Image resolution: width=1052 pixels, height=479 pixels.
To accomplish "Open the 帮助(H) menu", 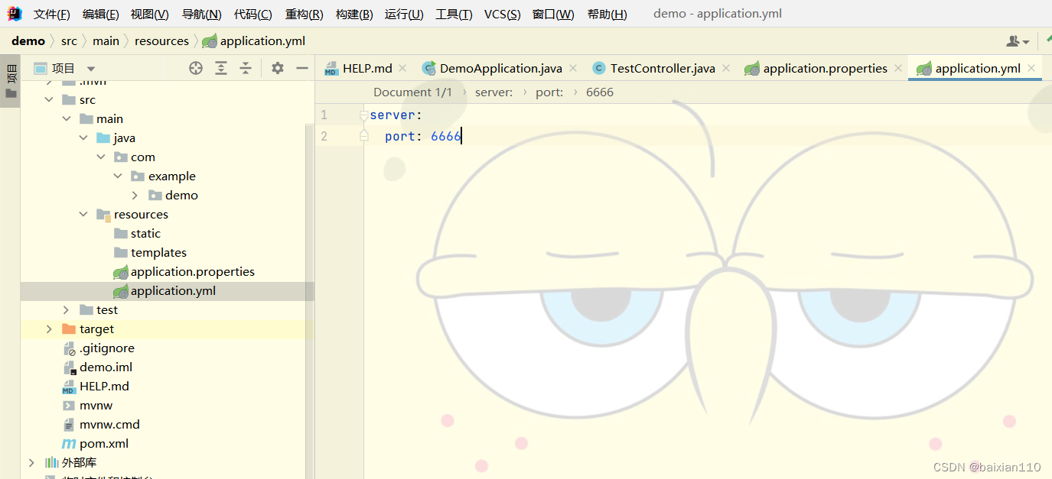I will [x=607, y=14].
